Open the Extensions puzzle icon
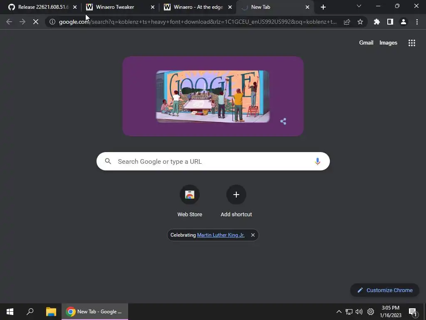426x320 pixels. (377, 22)
